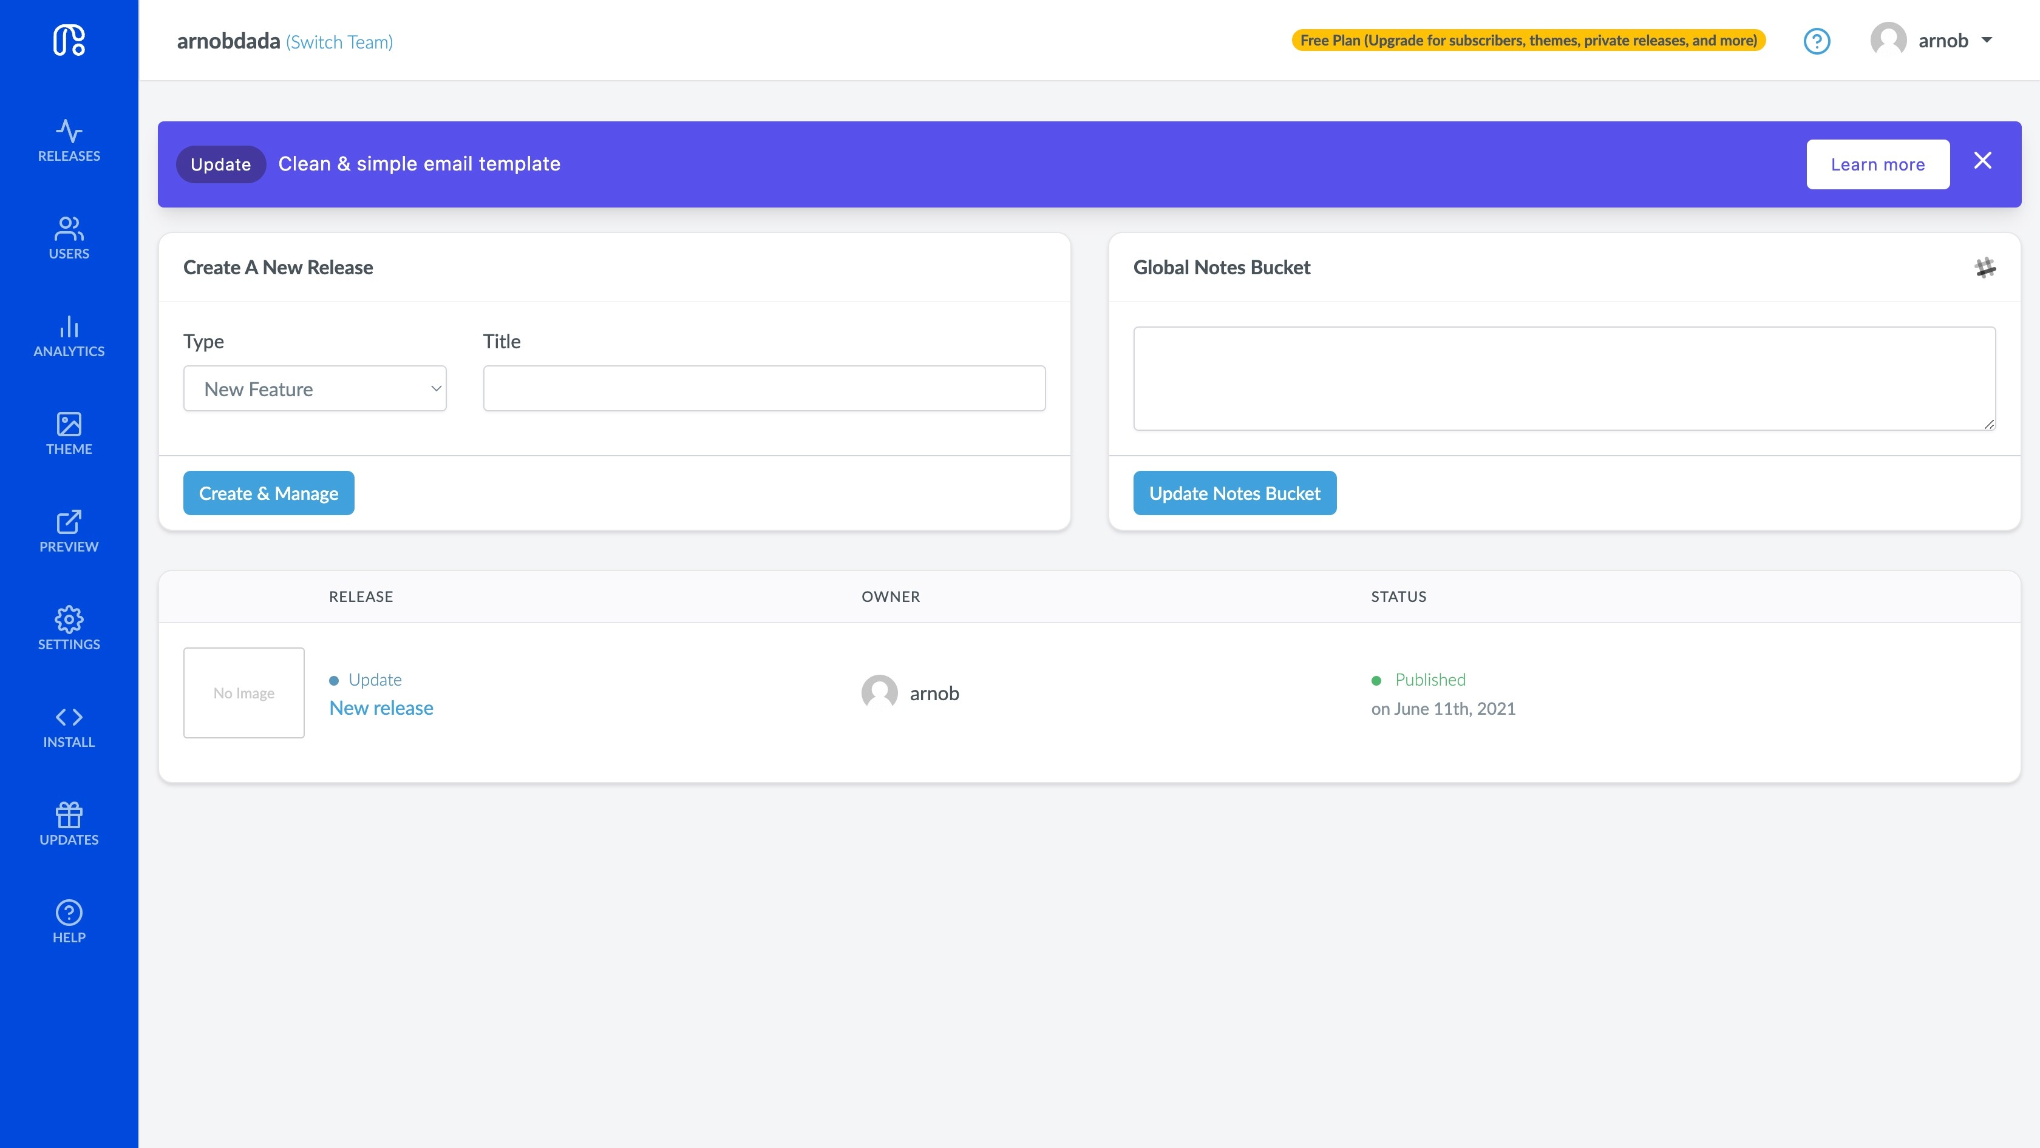Open the Type dropdown (New Feature)
The height and width of the screenshot is (1148, 2040).
pyautogui.click(x=314, y=388)
